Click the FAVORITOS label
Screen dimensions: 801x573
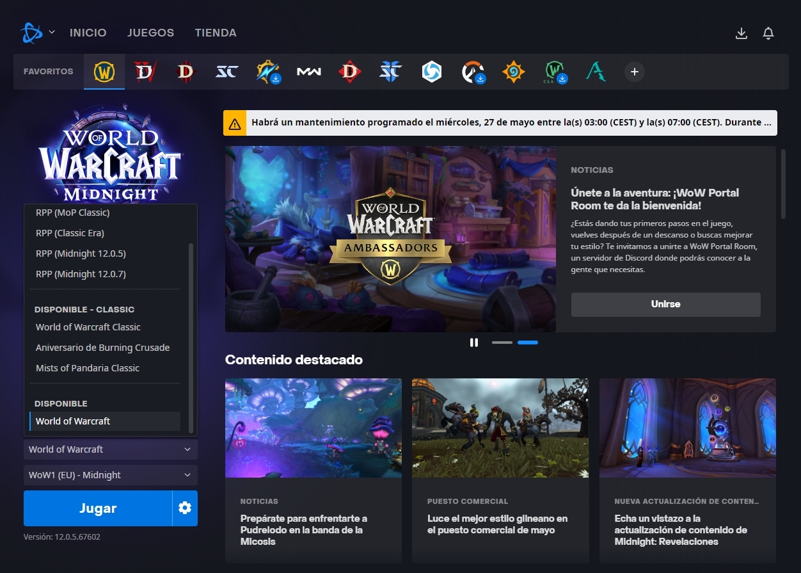point(49,72)
